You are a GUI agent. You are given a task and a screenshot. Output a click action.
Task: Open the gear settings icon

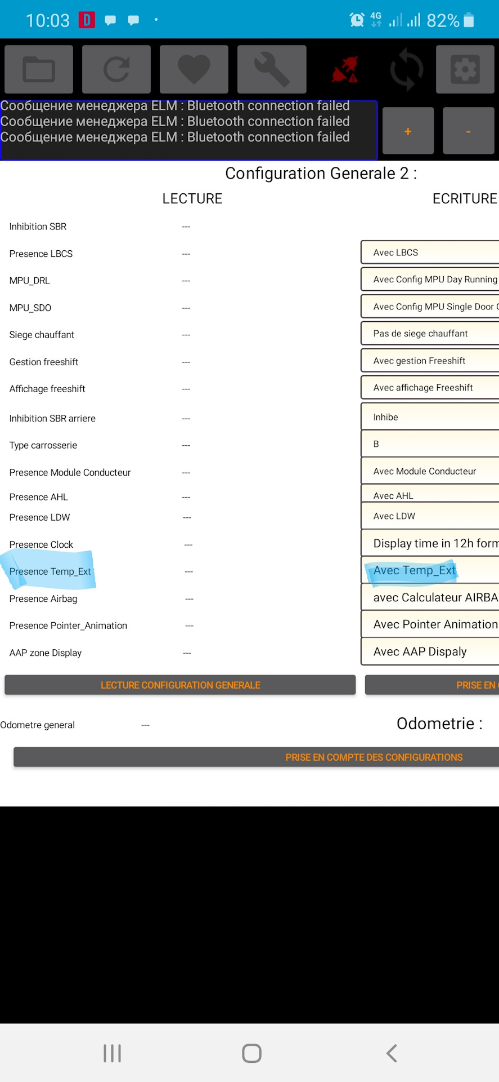465,69
